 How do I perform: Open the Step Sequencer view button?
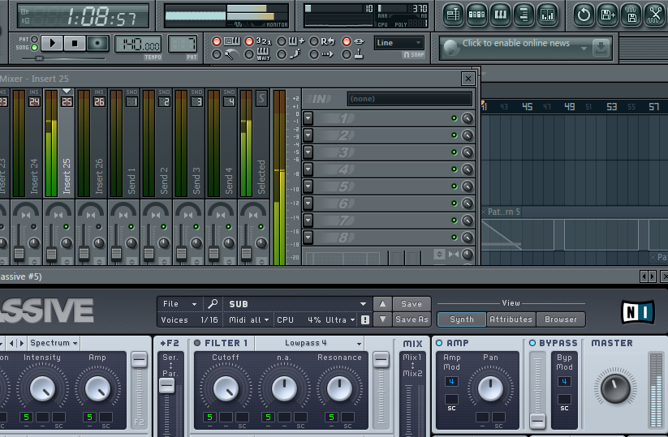[x=476, y=15]
